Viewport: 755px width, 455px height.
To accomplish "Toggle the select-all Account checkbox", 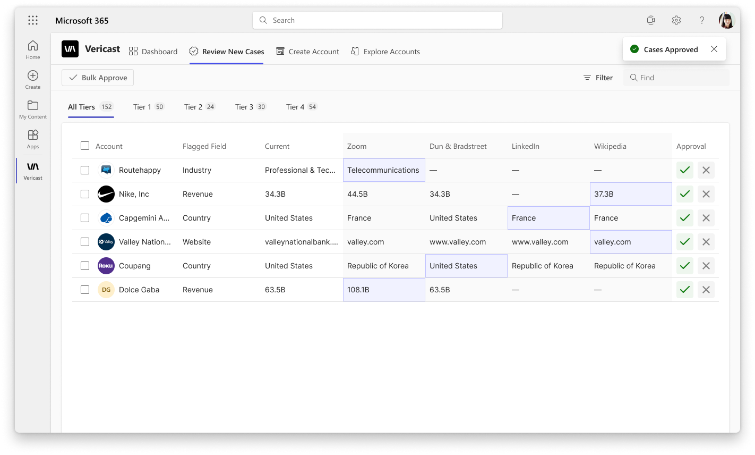I will [x=85, y=146].
